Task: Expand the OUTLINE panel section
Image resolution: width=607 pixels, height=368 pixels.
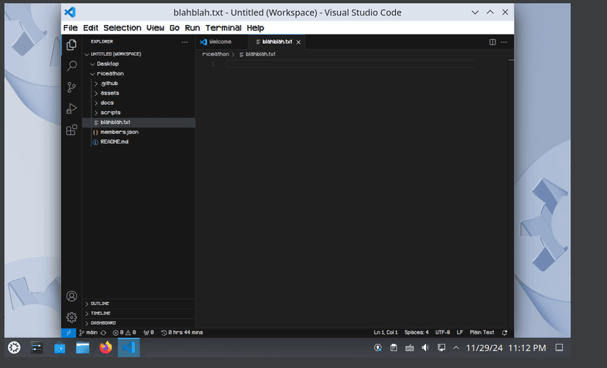Action: (100, 303)
